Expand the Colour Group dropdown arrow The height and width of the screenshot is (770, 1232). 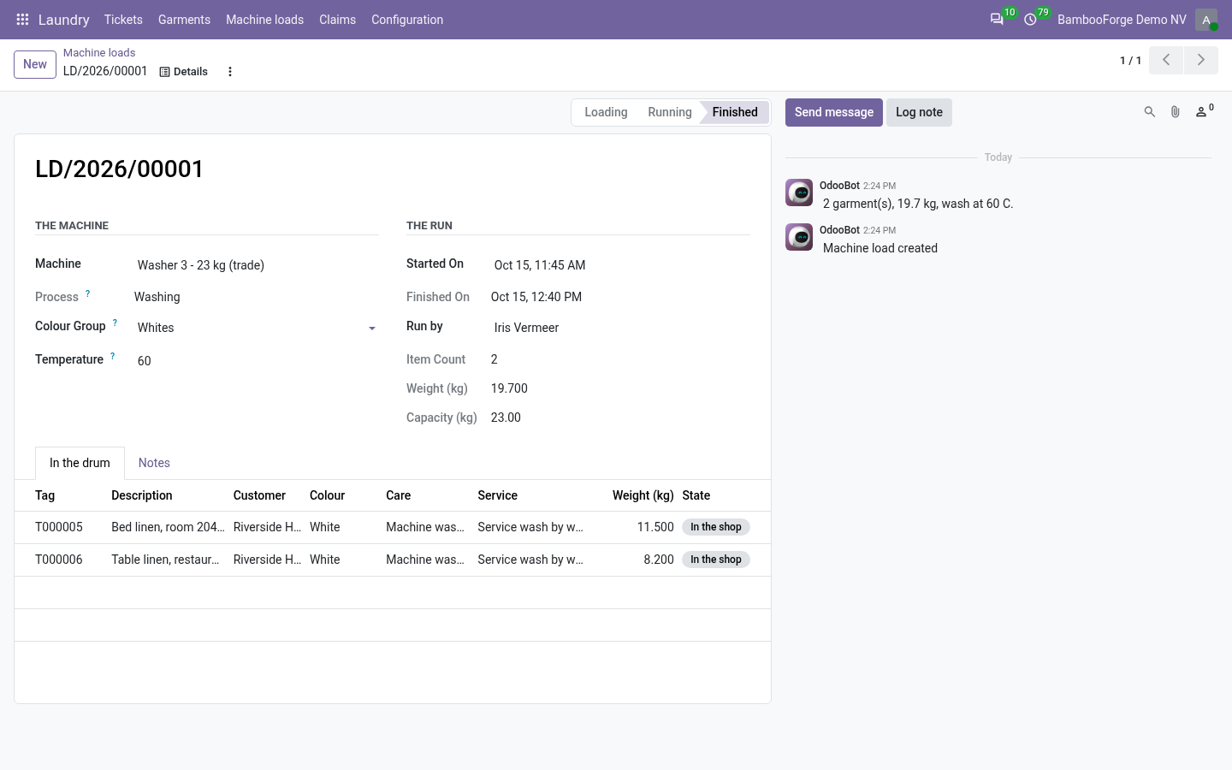pos(372,329)
